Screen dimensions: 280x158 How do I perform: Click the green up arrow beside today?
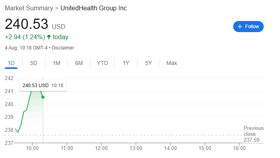[x=49, y=37]
